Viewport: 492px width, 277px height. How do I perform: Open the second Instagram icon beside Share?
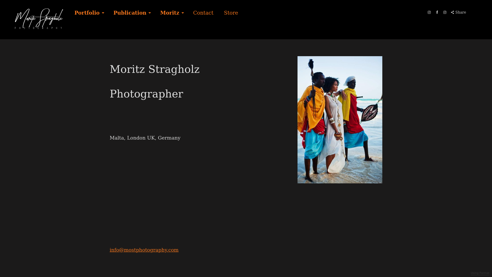445,12
